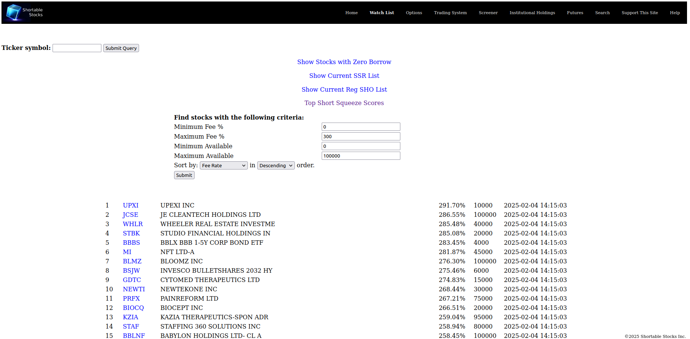Image resolution: width=690 pixels, height=339 pixels.
Task: Open the BBLNF ticker link
Action: pos(134,336)
